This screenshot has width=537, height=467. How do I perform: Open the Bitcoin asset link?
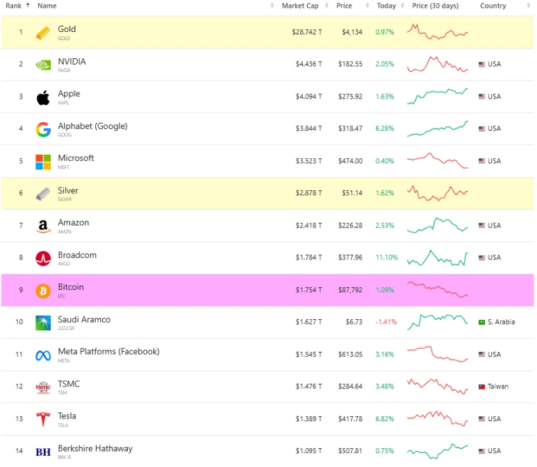tap(71, 287)
